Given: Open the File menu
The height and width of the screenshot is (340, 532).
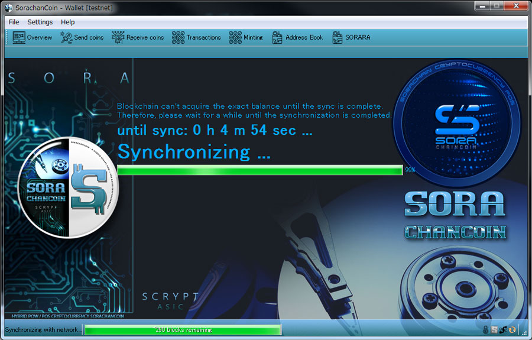Looking at the screenshot, I should coord(14,22).
